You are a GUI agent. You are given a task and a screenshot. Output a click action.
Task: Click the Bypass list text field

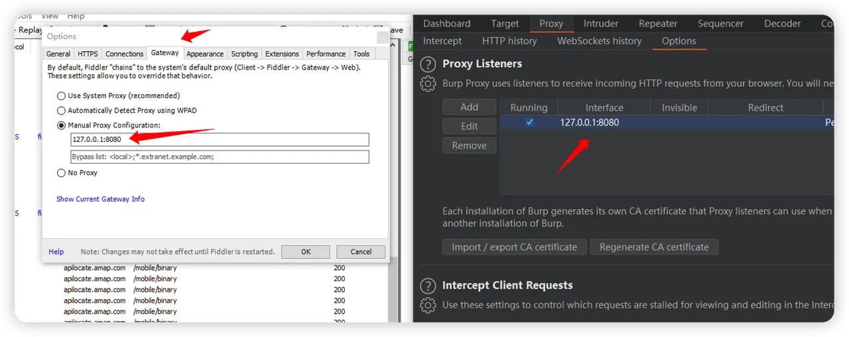(x=220, y=157)
